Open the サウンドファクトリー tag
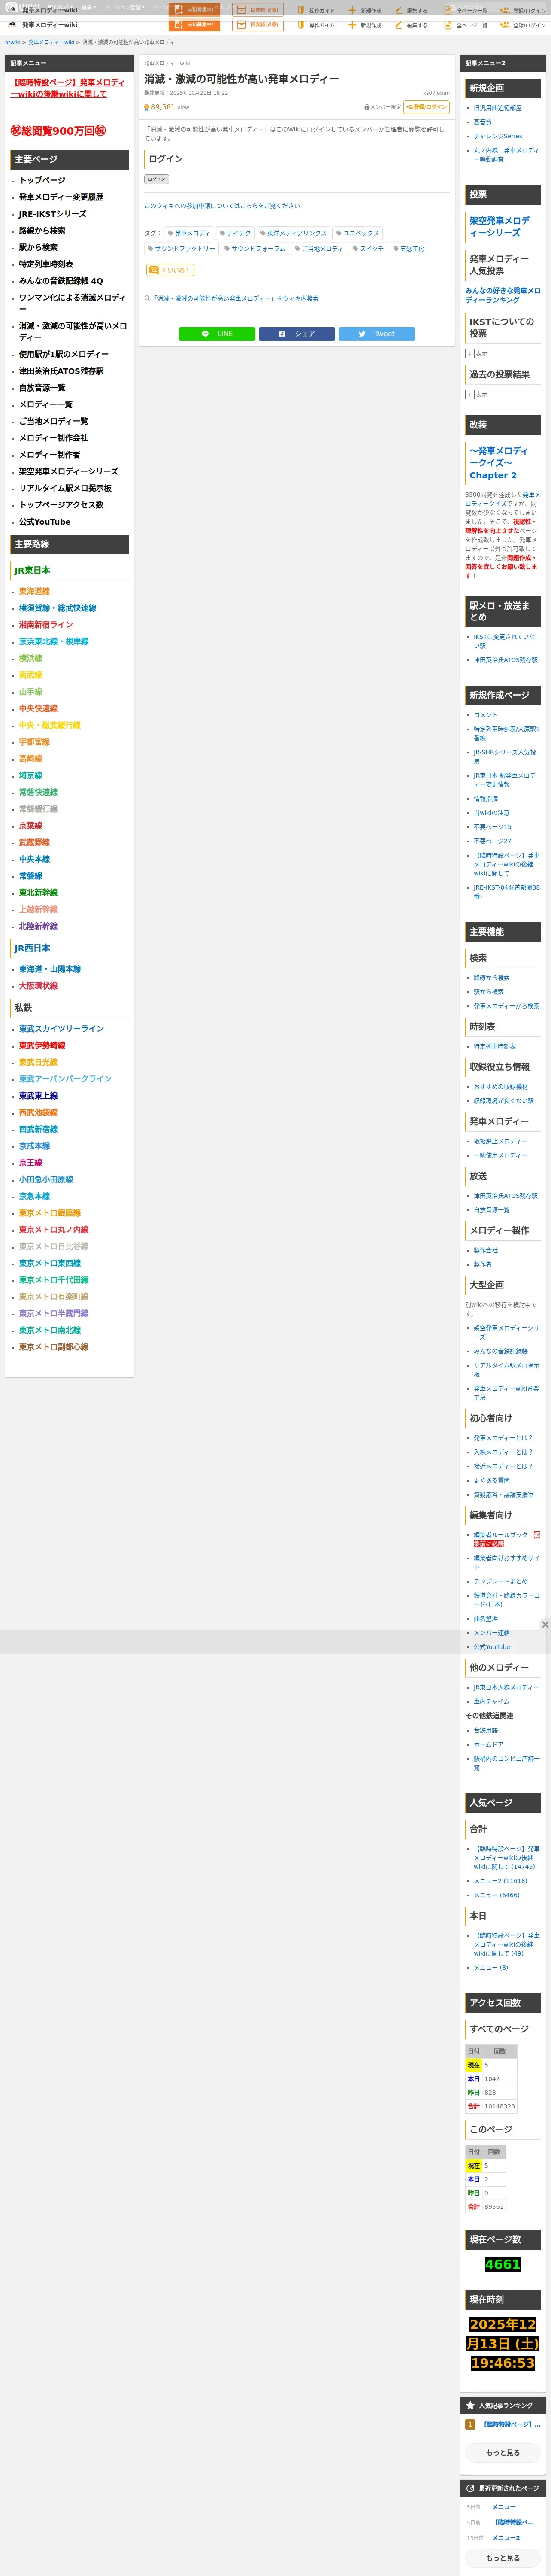The height and width of the screenshot is (2576, 551). coord(182,249)
